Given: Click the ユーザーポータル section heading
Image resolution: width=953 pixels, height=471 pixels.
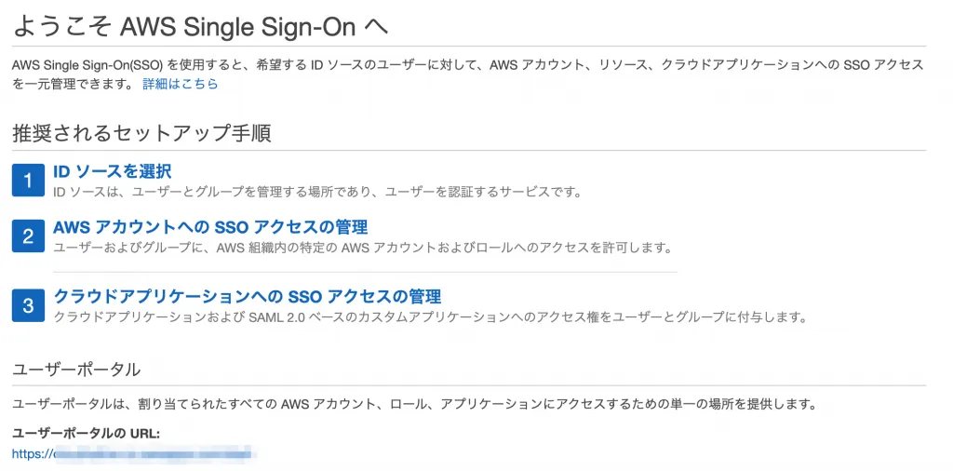Looking at the screenshot, I should [76, 370].
